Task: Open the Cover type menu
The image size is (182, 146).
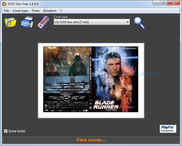Action: (20, 11)
